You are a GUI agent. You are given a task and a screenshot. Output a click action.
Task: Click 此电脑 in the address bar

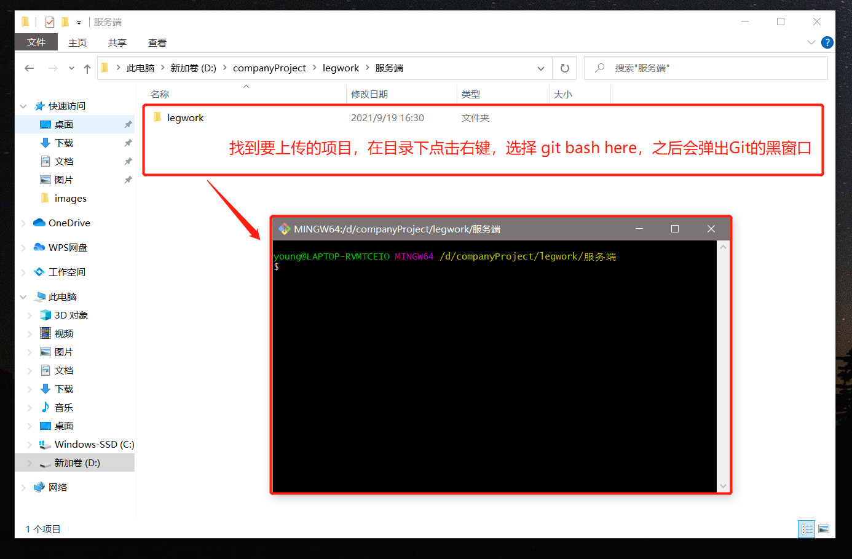click(141, 68)
